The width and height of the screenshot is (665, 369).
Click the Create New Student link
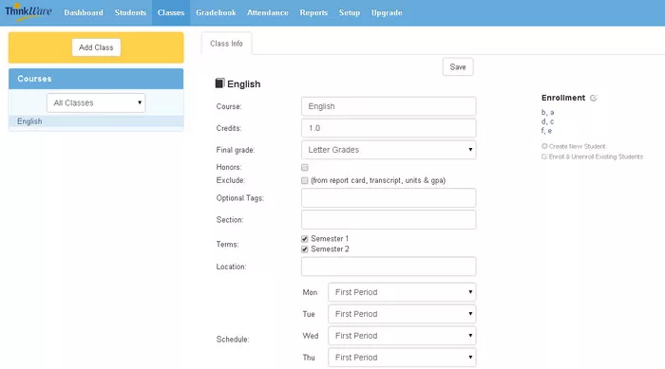pos(577,146)
